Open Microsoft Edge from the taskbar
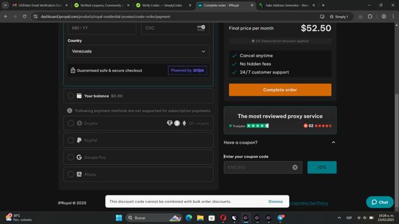The height and width of the screenshot is (224, 399). click(189, 218)
